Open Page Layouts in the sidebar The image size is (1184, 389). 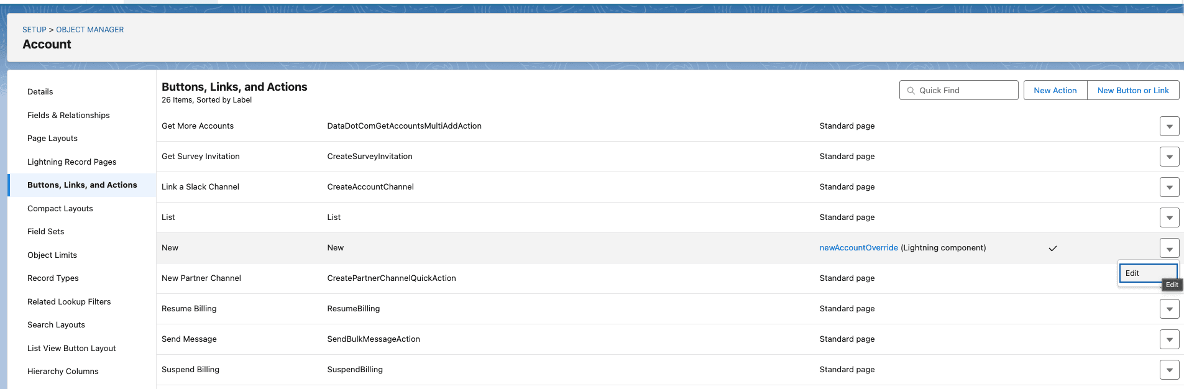click(52, 138)
